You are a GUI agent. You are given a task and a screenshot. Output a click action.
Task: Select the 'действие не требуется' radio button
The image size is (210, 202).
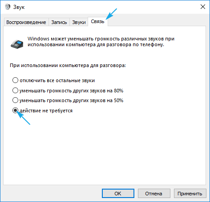[15, 111]
